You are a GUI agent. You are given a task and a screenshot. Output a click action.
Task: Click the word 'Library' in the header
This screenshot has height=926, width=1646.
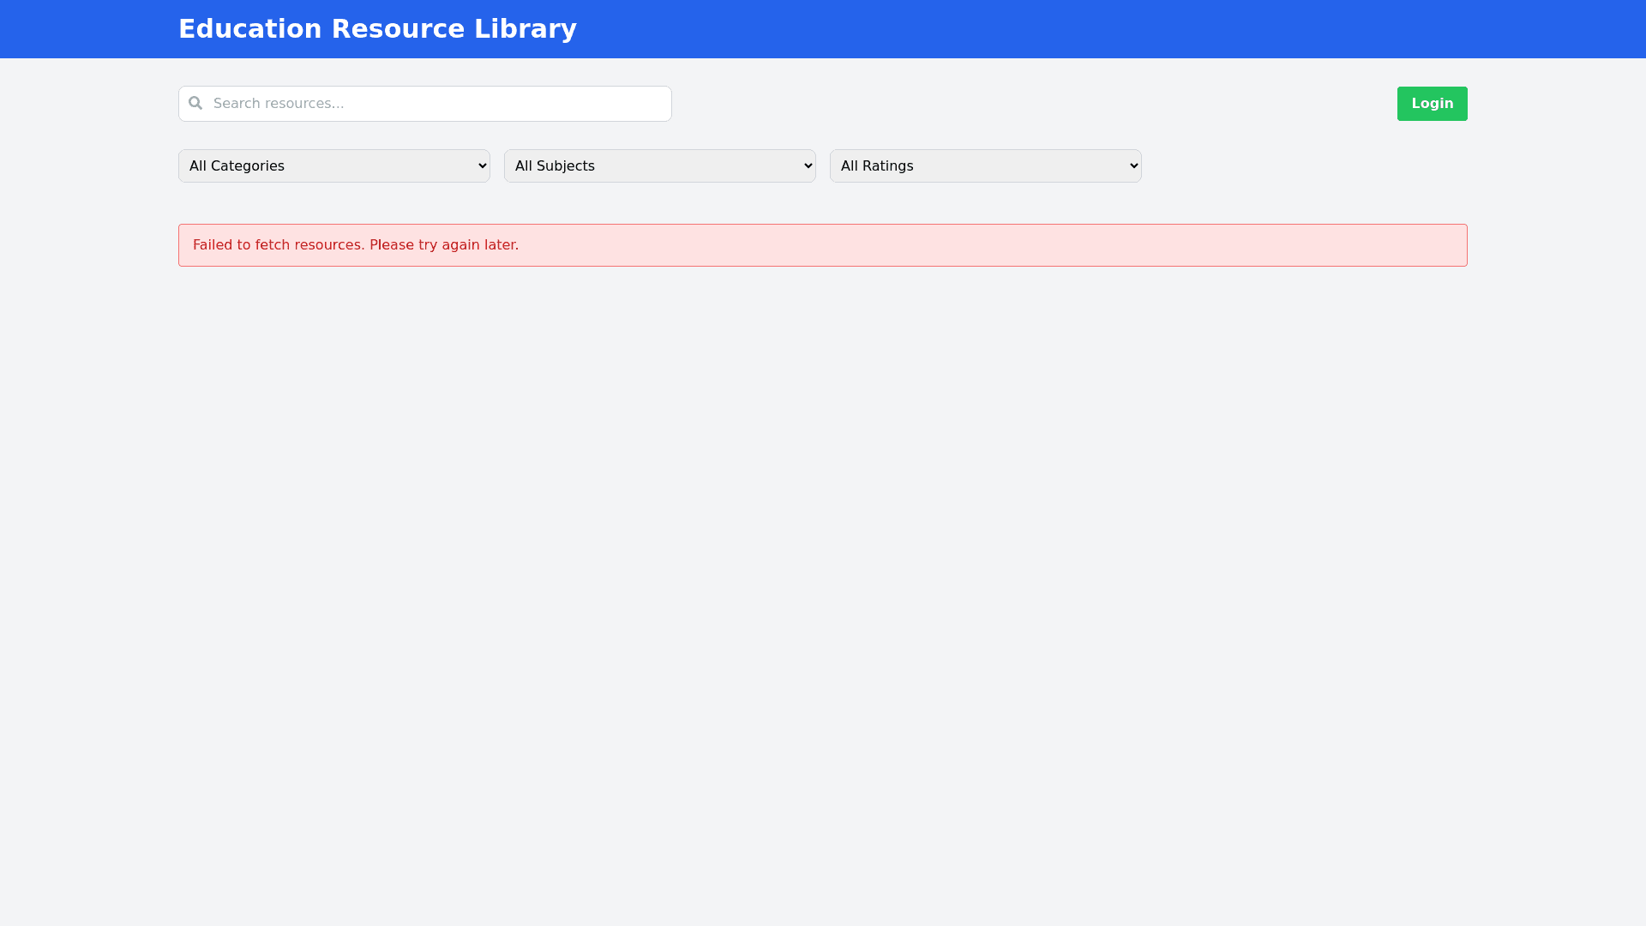click(x=525, y=29)
